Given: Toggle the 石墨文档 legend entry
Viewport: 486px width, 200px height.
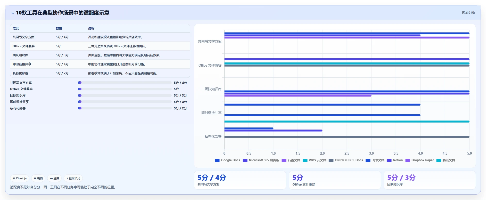Looking at the screenshot, I should click(x=291, y=160).
